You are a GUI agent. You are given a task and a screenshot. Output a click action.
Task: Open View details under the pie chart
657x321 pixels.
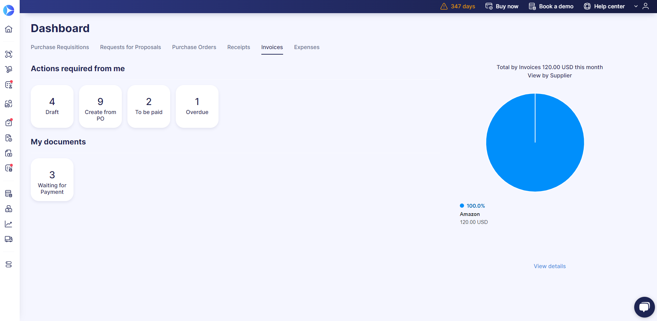549,266
